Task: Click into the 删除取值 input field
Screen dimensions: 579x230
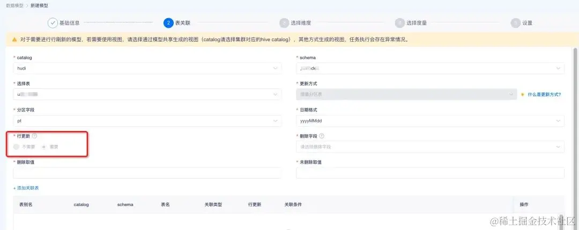Action: click(x=147, y=173)
